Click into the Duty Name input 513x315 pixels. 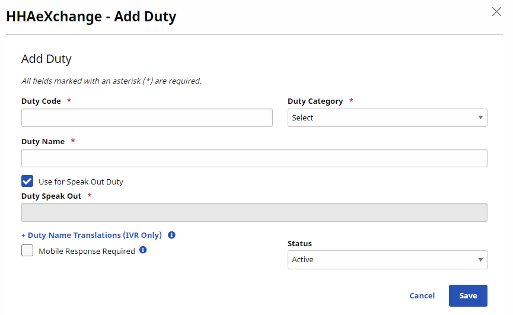click(x=254, y=158)
